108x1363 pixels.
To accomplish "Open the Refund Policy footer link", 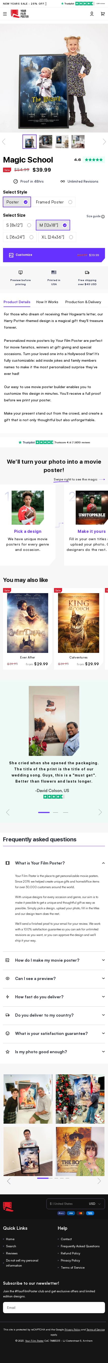I will click(70, 1253).
